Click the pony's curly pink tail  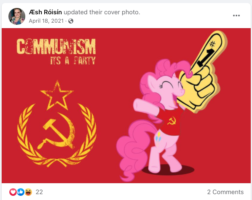point(134,151)
